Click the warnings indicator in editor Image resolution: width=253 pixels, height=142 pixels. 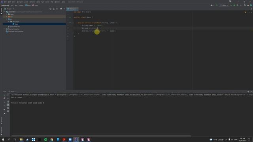(x=246, y=12)
